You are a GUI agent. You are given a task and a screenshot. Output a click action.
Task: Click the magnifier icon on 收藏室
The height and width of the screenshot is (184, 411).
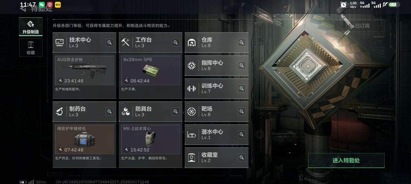click(x=242, y=157)
